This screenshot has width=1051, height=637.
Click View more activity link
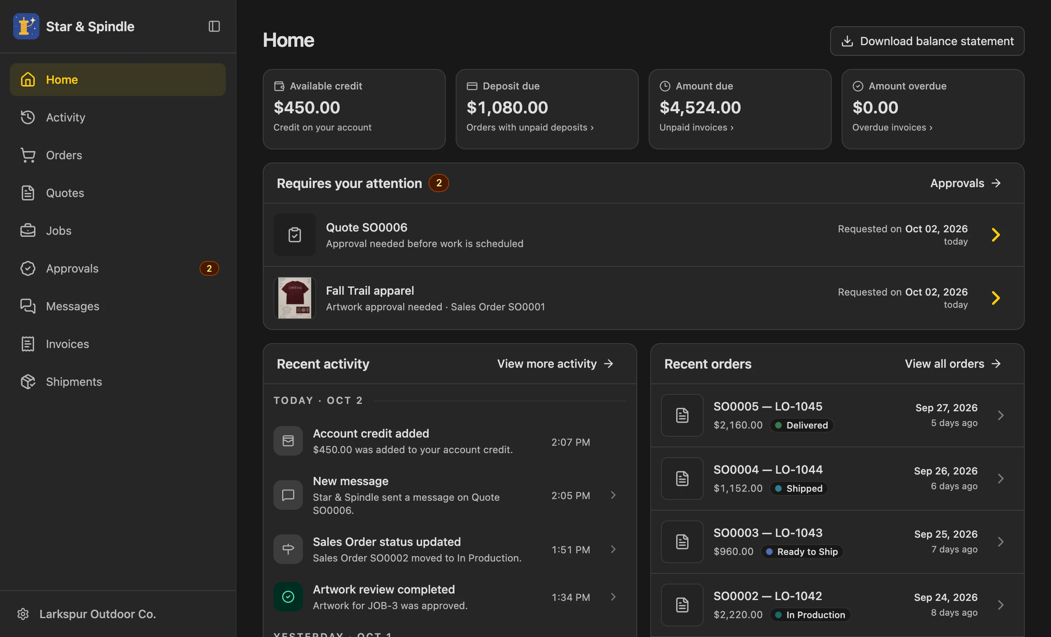coord(555,364)
